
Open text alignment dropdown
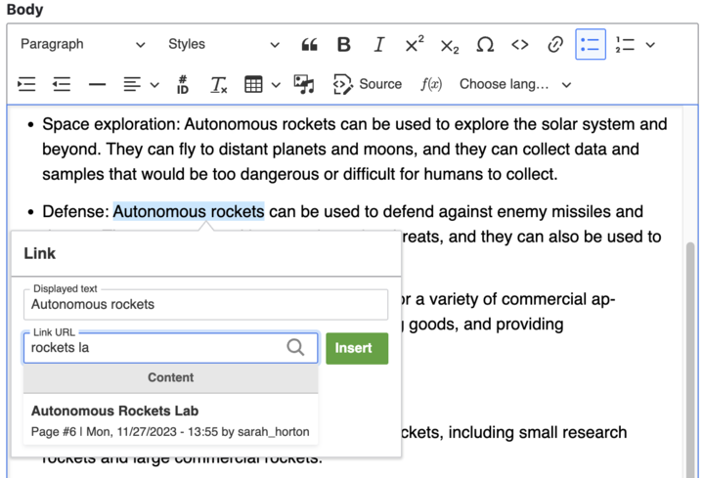tap(141, 84)
